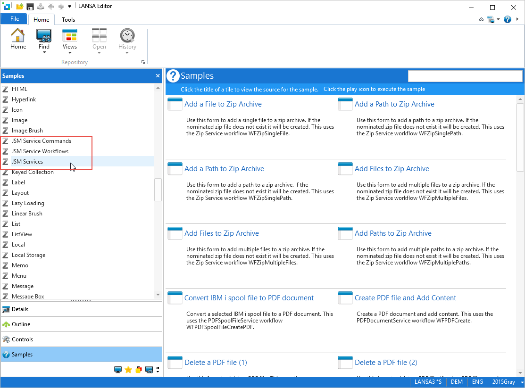525x388 pixels.
Task: Open dropdown arrow next to layout icon
Action: pos(498,19)
